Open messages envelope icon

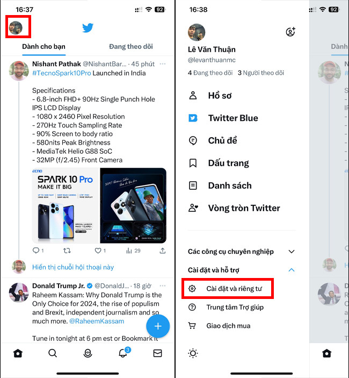point(157,353)
